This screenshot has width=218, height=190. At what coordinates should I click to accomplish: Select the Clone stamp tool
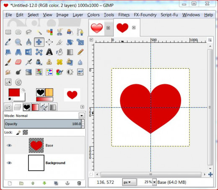tap(49, 62)
